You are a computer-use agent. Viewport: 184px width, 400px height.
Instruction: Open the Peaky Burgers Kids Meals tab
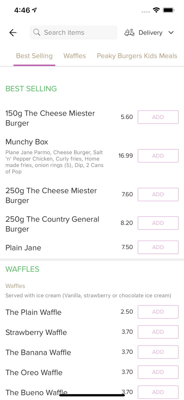tap(137, 56)
